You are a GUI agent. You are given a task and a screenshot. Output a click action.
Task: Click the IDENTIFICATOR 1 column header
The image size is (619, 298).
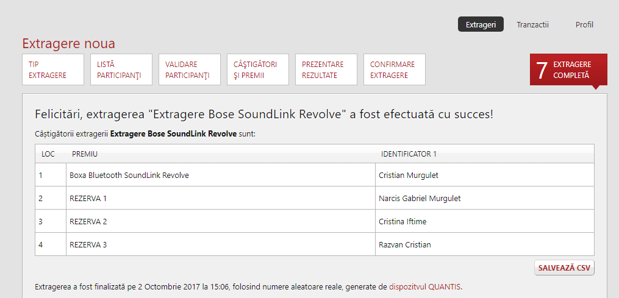tap(409, 154)
